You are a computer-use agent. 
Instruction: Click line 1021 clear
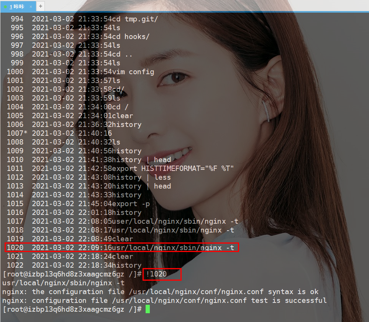(70, 257)
